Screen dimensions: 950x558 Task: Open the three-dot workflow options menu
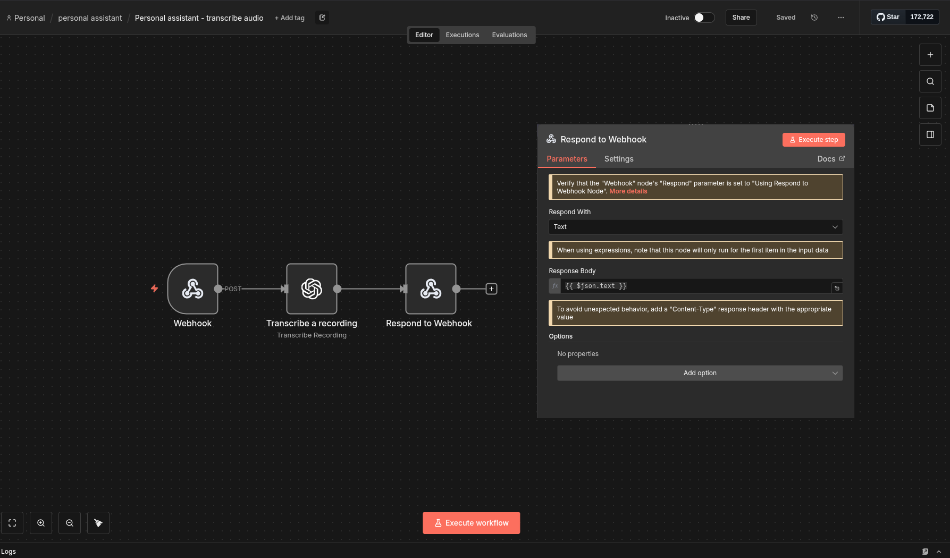840,18
